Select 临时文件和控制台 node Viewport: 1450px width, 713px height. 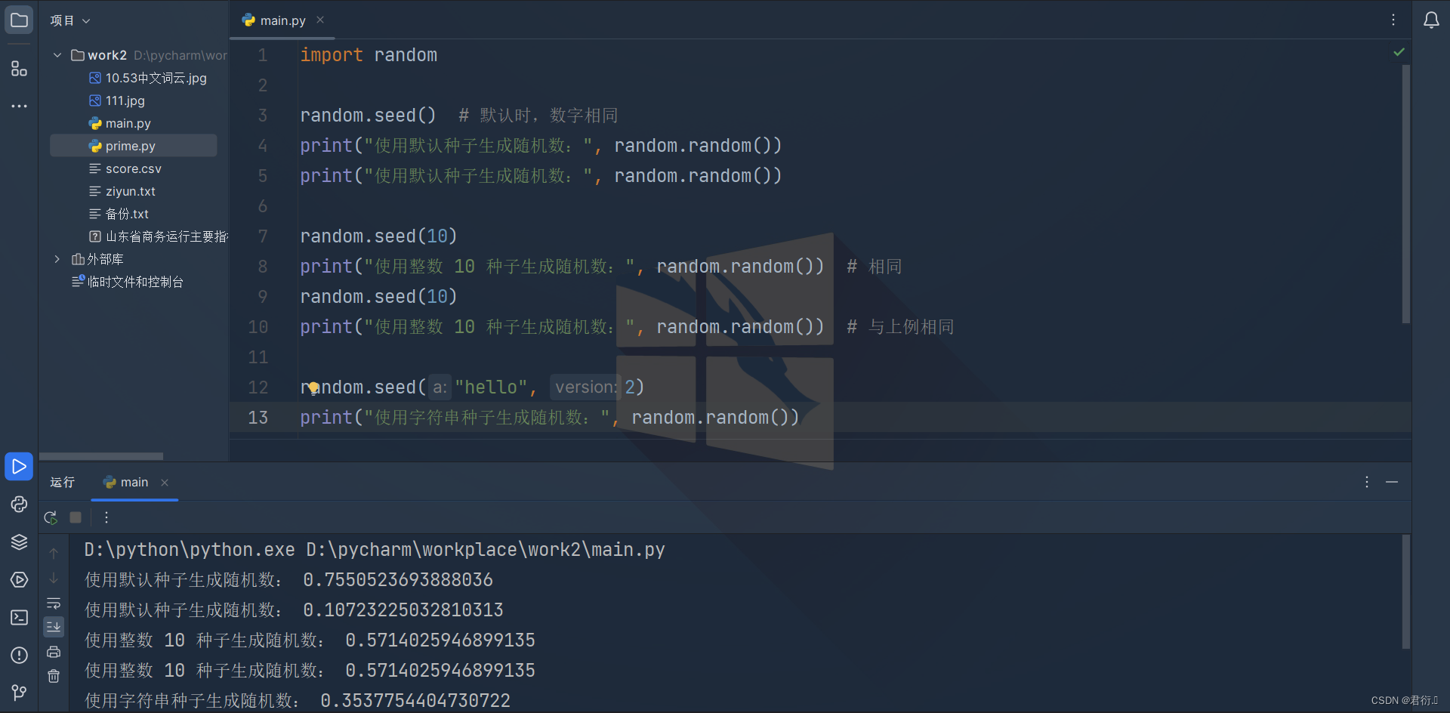[x=128, y=282]
